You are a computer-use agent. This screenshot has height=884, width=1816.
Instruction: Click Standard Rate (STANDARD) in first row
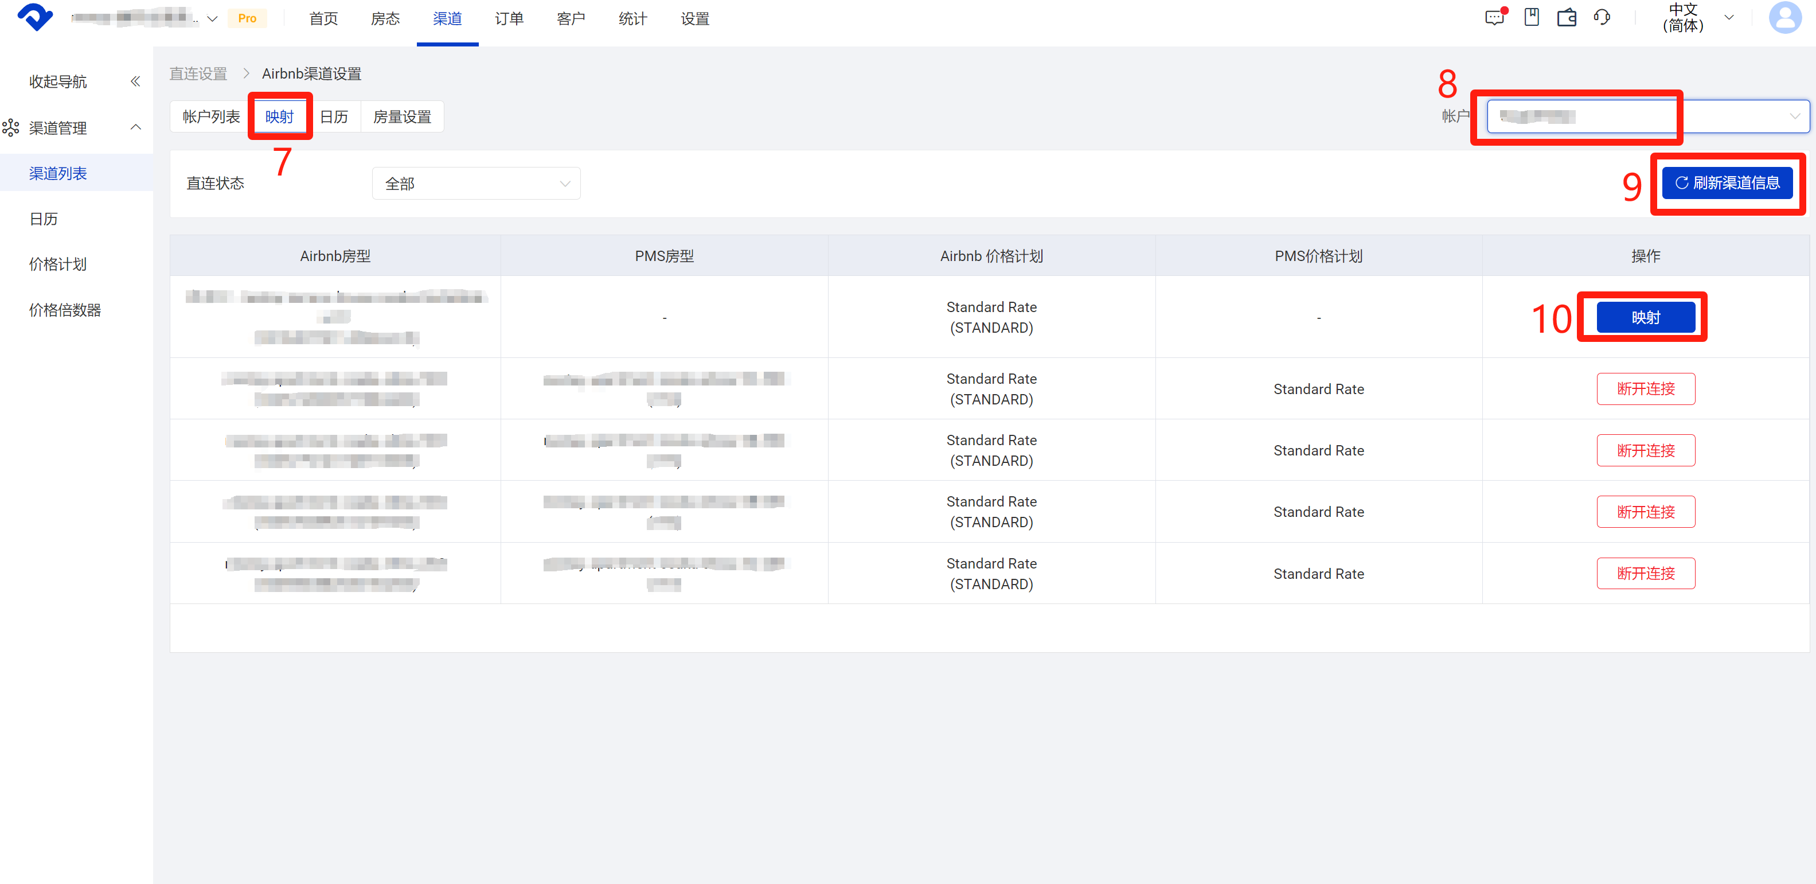pyautogui.click(x=991, y=317)
